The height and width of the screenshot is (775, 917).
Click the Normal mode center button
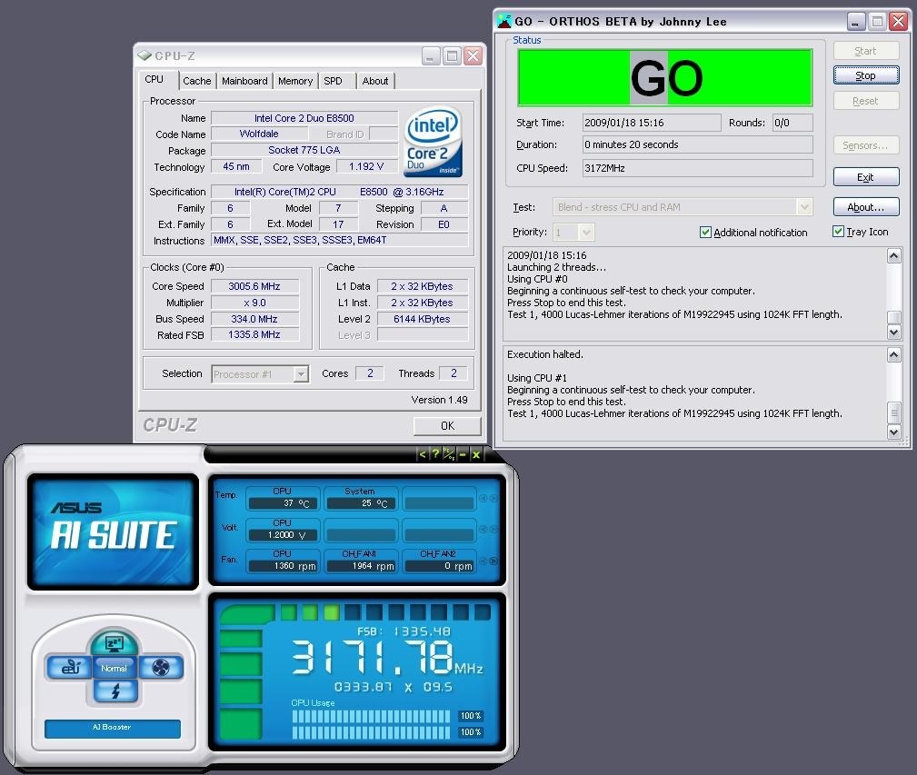tap(115, 668)
